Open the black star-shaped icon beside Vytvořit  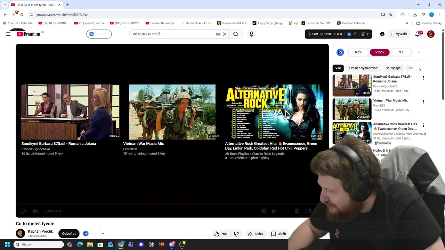coord(382,34)
